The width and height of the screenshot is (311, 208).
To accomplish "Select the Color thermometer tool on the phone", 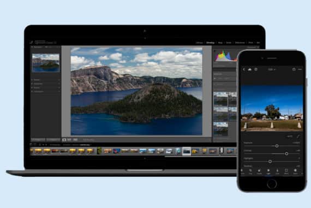I will click(277, 171).
